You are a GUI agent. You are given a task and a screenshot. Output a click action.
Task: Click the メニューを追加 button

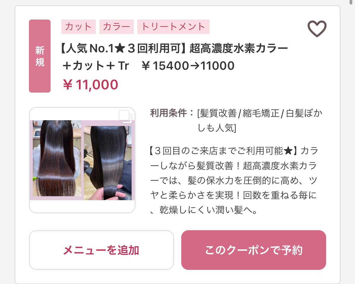pos(101,250)
